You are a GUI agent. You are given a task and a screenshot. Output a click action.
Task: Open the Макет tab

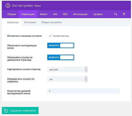point(44,14)
